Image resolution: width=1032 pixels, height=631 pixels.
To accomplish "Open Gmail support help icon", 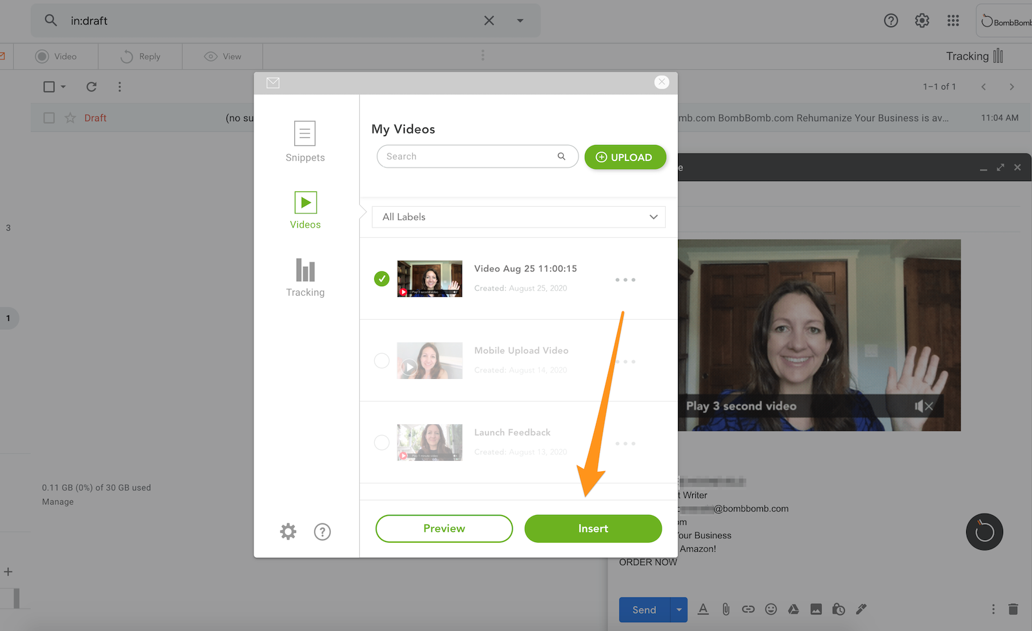I will tap(891, 21).
